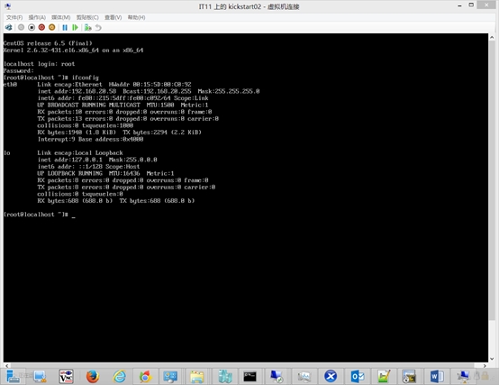Open Command Prompt from the taskbar
The width and height of the screenshot is (499, 385).
249,377
